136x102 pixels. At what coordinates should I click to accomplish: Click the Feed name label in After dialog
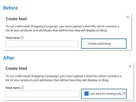coord(13,88)
